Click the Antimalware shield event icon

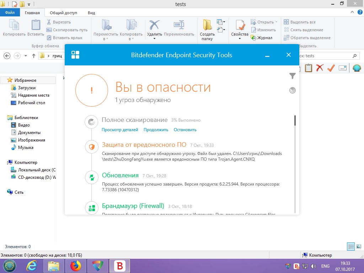[92, 147]
